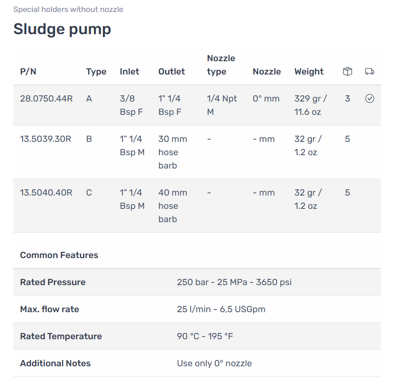The image size is (401, 388).
Task: Click the Inlet column header
Action: [x=130, y=71]
